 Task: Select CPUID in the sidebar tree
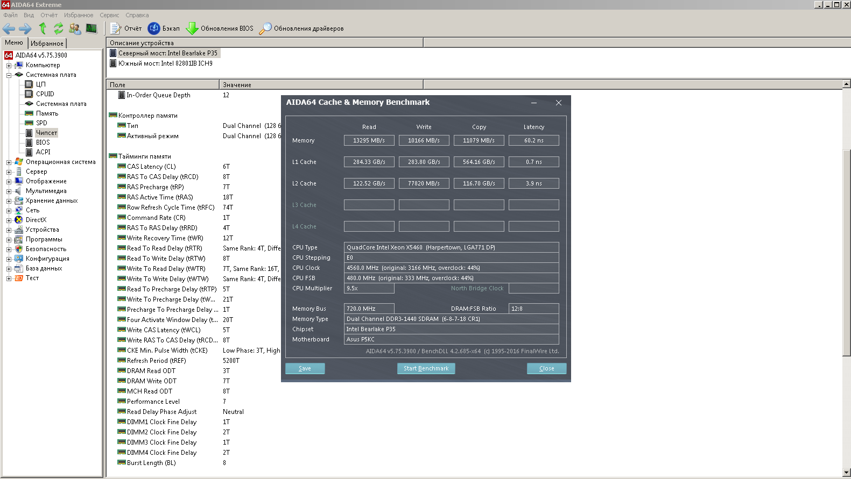pos(45,94)
